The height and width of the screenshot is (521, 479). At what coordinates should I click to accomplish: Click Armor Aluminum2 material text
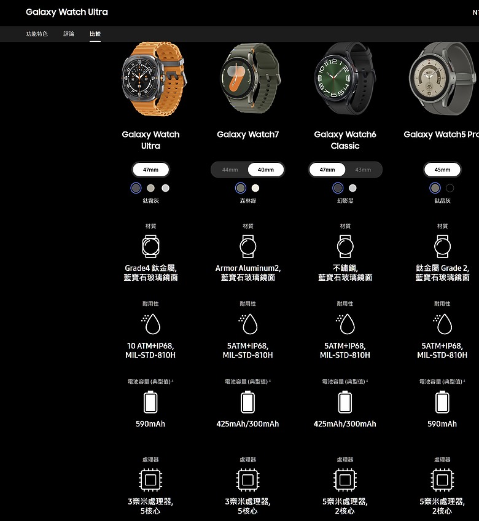pyautogui.click(x=248, y=268)
